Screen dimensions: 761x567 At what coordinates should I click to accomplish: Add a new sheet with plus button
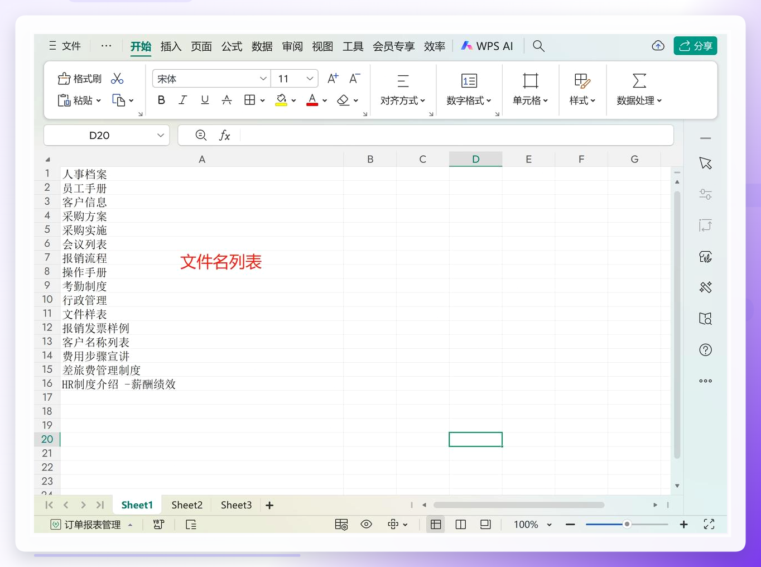click(x=269, y=505)
